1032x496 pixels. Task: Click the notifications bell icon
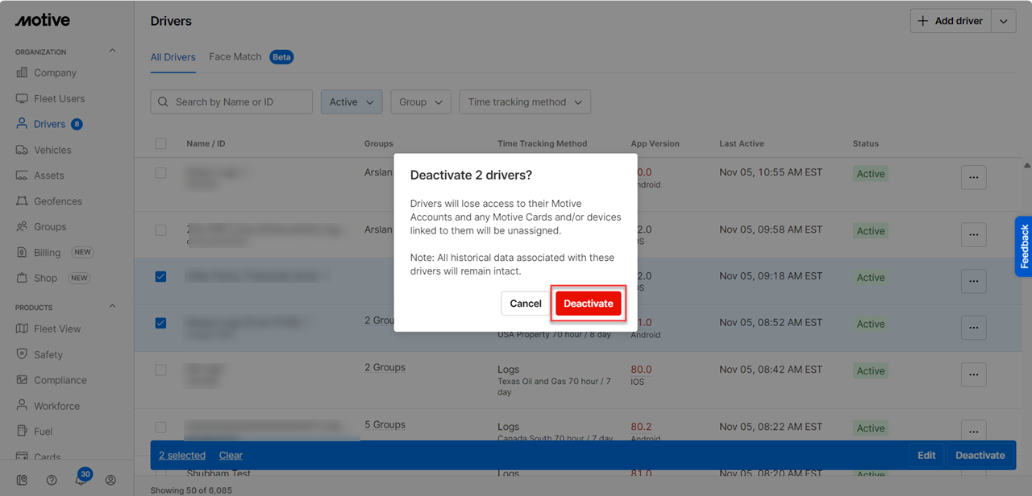tap(81, 480)
